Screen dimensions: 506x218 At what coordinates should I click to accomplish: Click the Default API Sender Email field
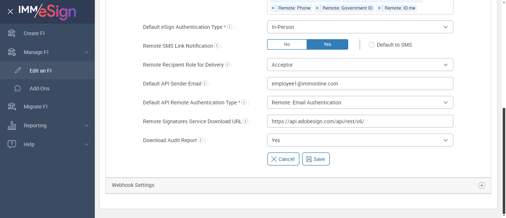coord(360,84)
